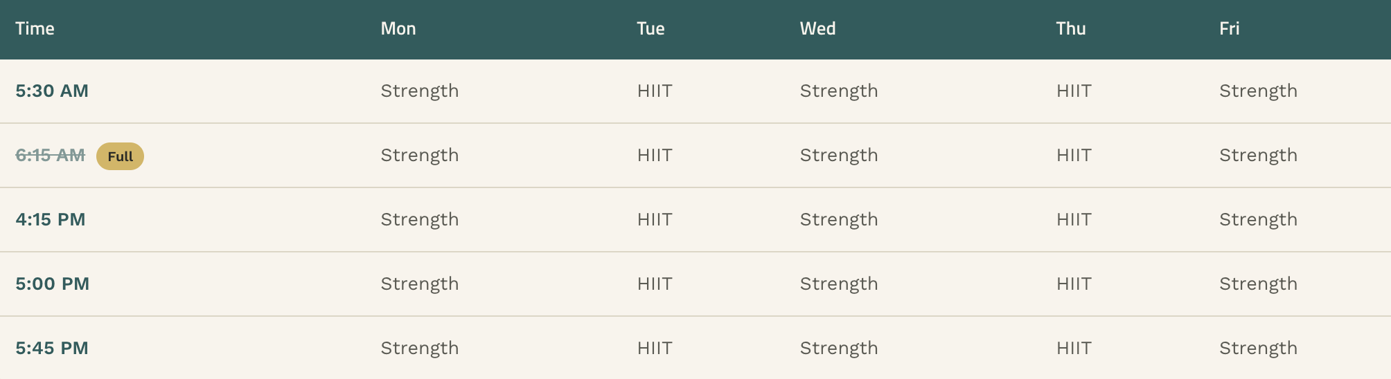The width and height of the screenshot is (1391, 379).
Task: Open Friday 4:15 PM Strength class
Action: click(x=1259, y=220)
